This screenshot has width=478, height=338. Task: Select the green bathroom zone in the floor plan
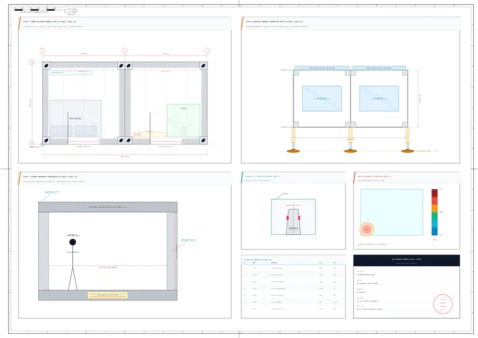(x=183, y=121)
